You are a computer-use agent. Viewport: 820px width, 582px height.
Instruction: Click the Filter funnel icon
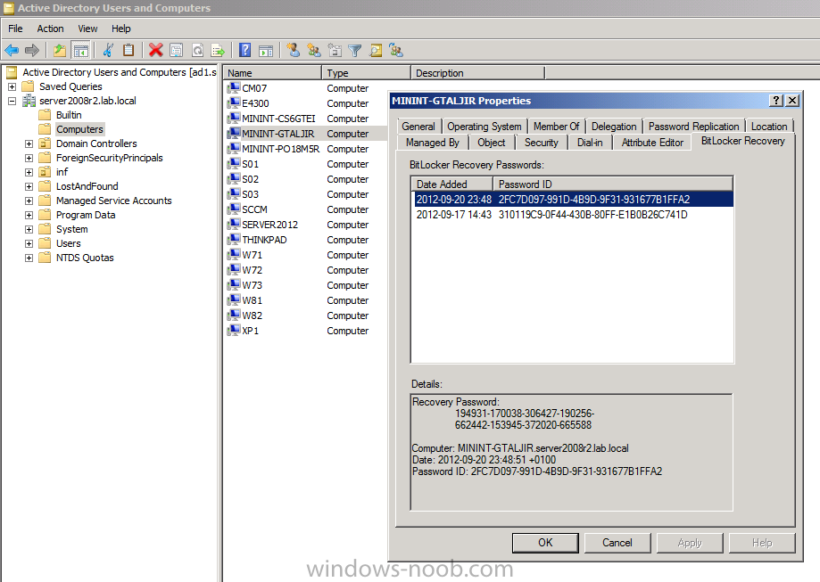[355, 50]
